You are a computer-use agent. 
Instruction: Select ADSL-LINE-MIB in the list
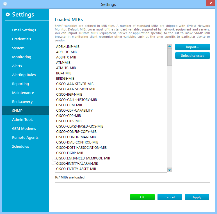[x=111, y=47]
